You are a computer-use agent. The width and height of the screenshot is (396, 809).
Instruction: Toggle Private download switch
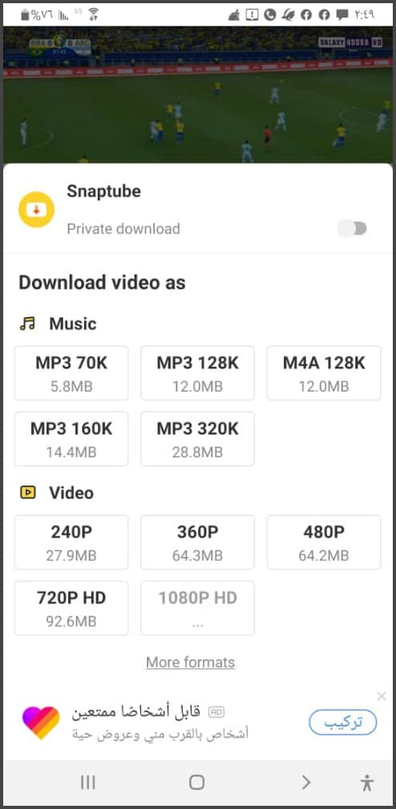pyautogui.click(x=352, y=229)
